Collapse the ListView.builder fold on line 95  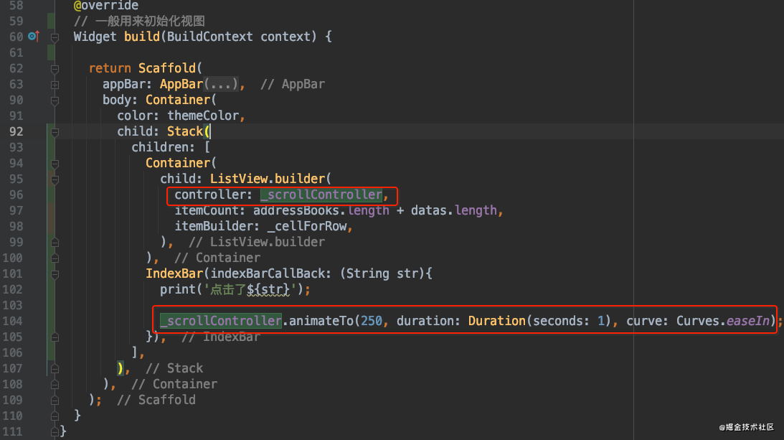click(55, 179)
